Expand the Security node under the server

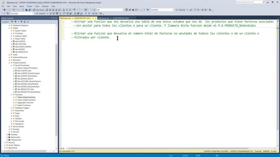(x=5, y=143)
